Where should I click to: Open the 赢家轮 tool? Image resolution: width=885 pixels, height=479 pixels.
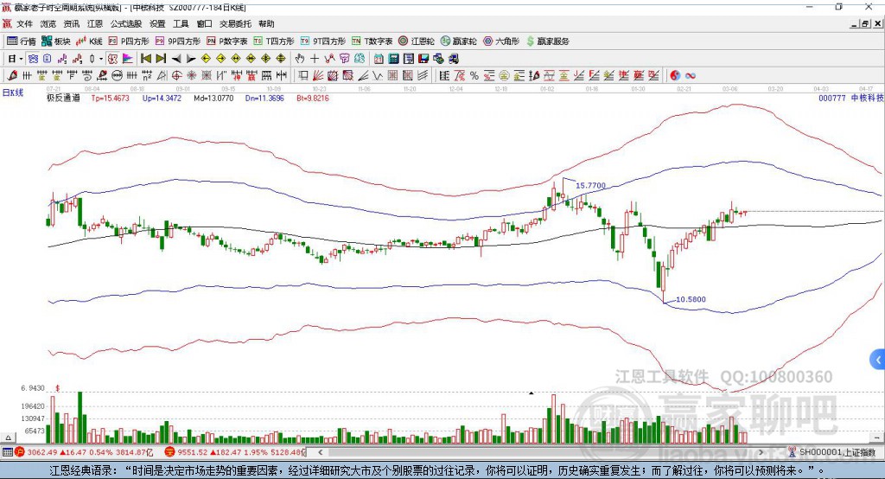459,42
